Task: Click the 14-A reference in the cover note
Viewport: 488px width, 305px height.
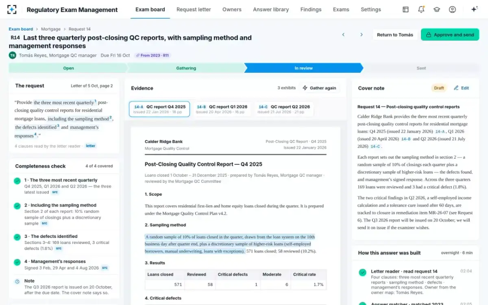Action: point(440,132)
